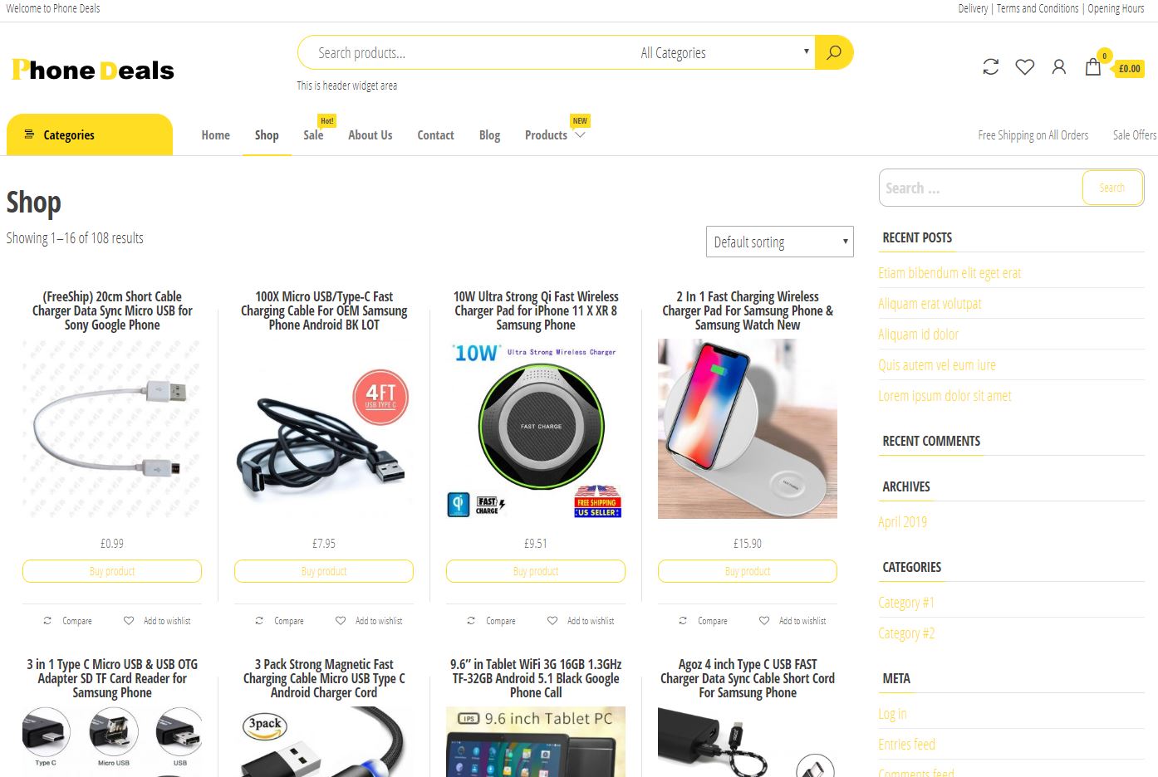The height and width of the screenshot is (777, 1158).
Task: Open the Blog menu item
Action: 489,135
